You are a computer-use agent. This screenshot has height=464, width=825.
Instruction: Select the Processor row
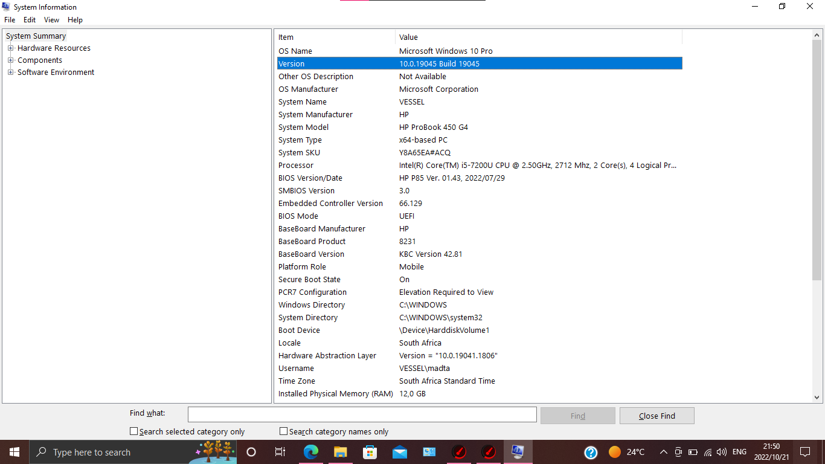point(480,166)
